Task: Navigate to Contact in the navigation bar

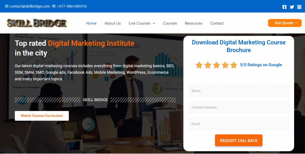Action: point(217,23)
